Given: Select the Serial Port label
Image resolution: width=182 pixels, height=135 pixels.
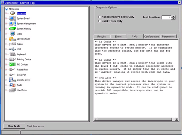Looking at the screenshot, I should point(22,75).
